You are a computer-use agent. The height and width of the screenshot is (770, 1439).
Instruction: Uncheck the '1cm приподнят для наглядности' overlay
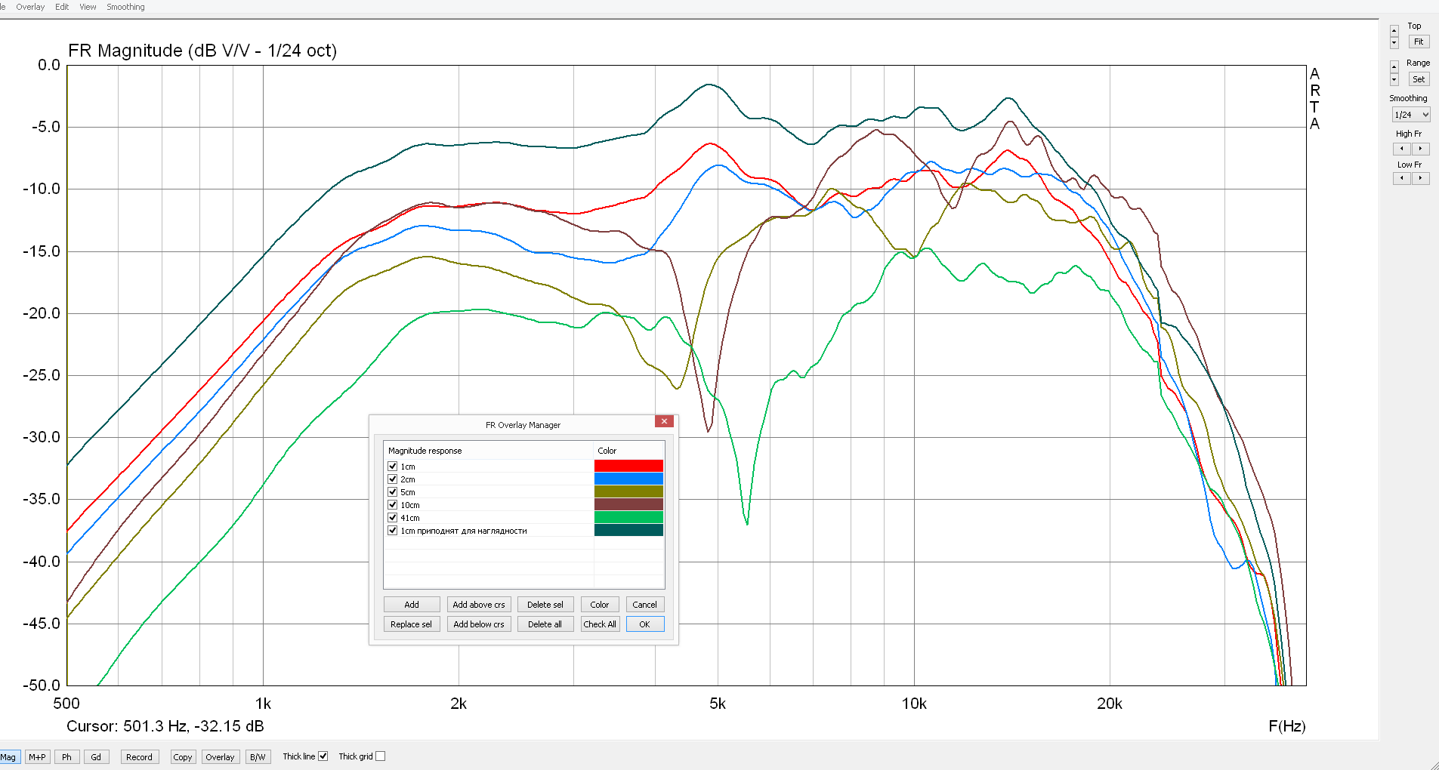[x=393, y=531]
